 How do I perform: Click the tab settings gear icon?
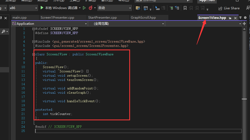tap(245, 18)
